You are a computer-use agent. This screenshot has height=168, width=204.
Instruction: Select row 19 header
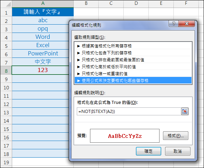[x=6, y=162]
